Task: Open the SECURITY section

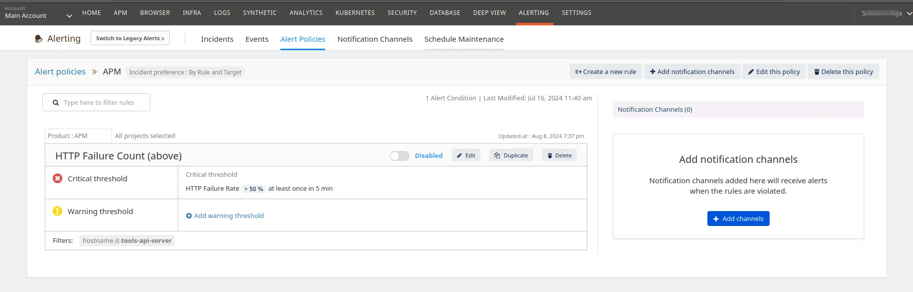Action: pos(402,13)
